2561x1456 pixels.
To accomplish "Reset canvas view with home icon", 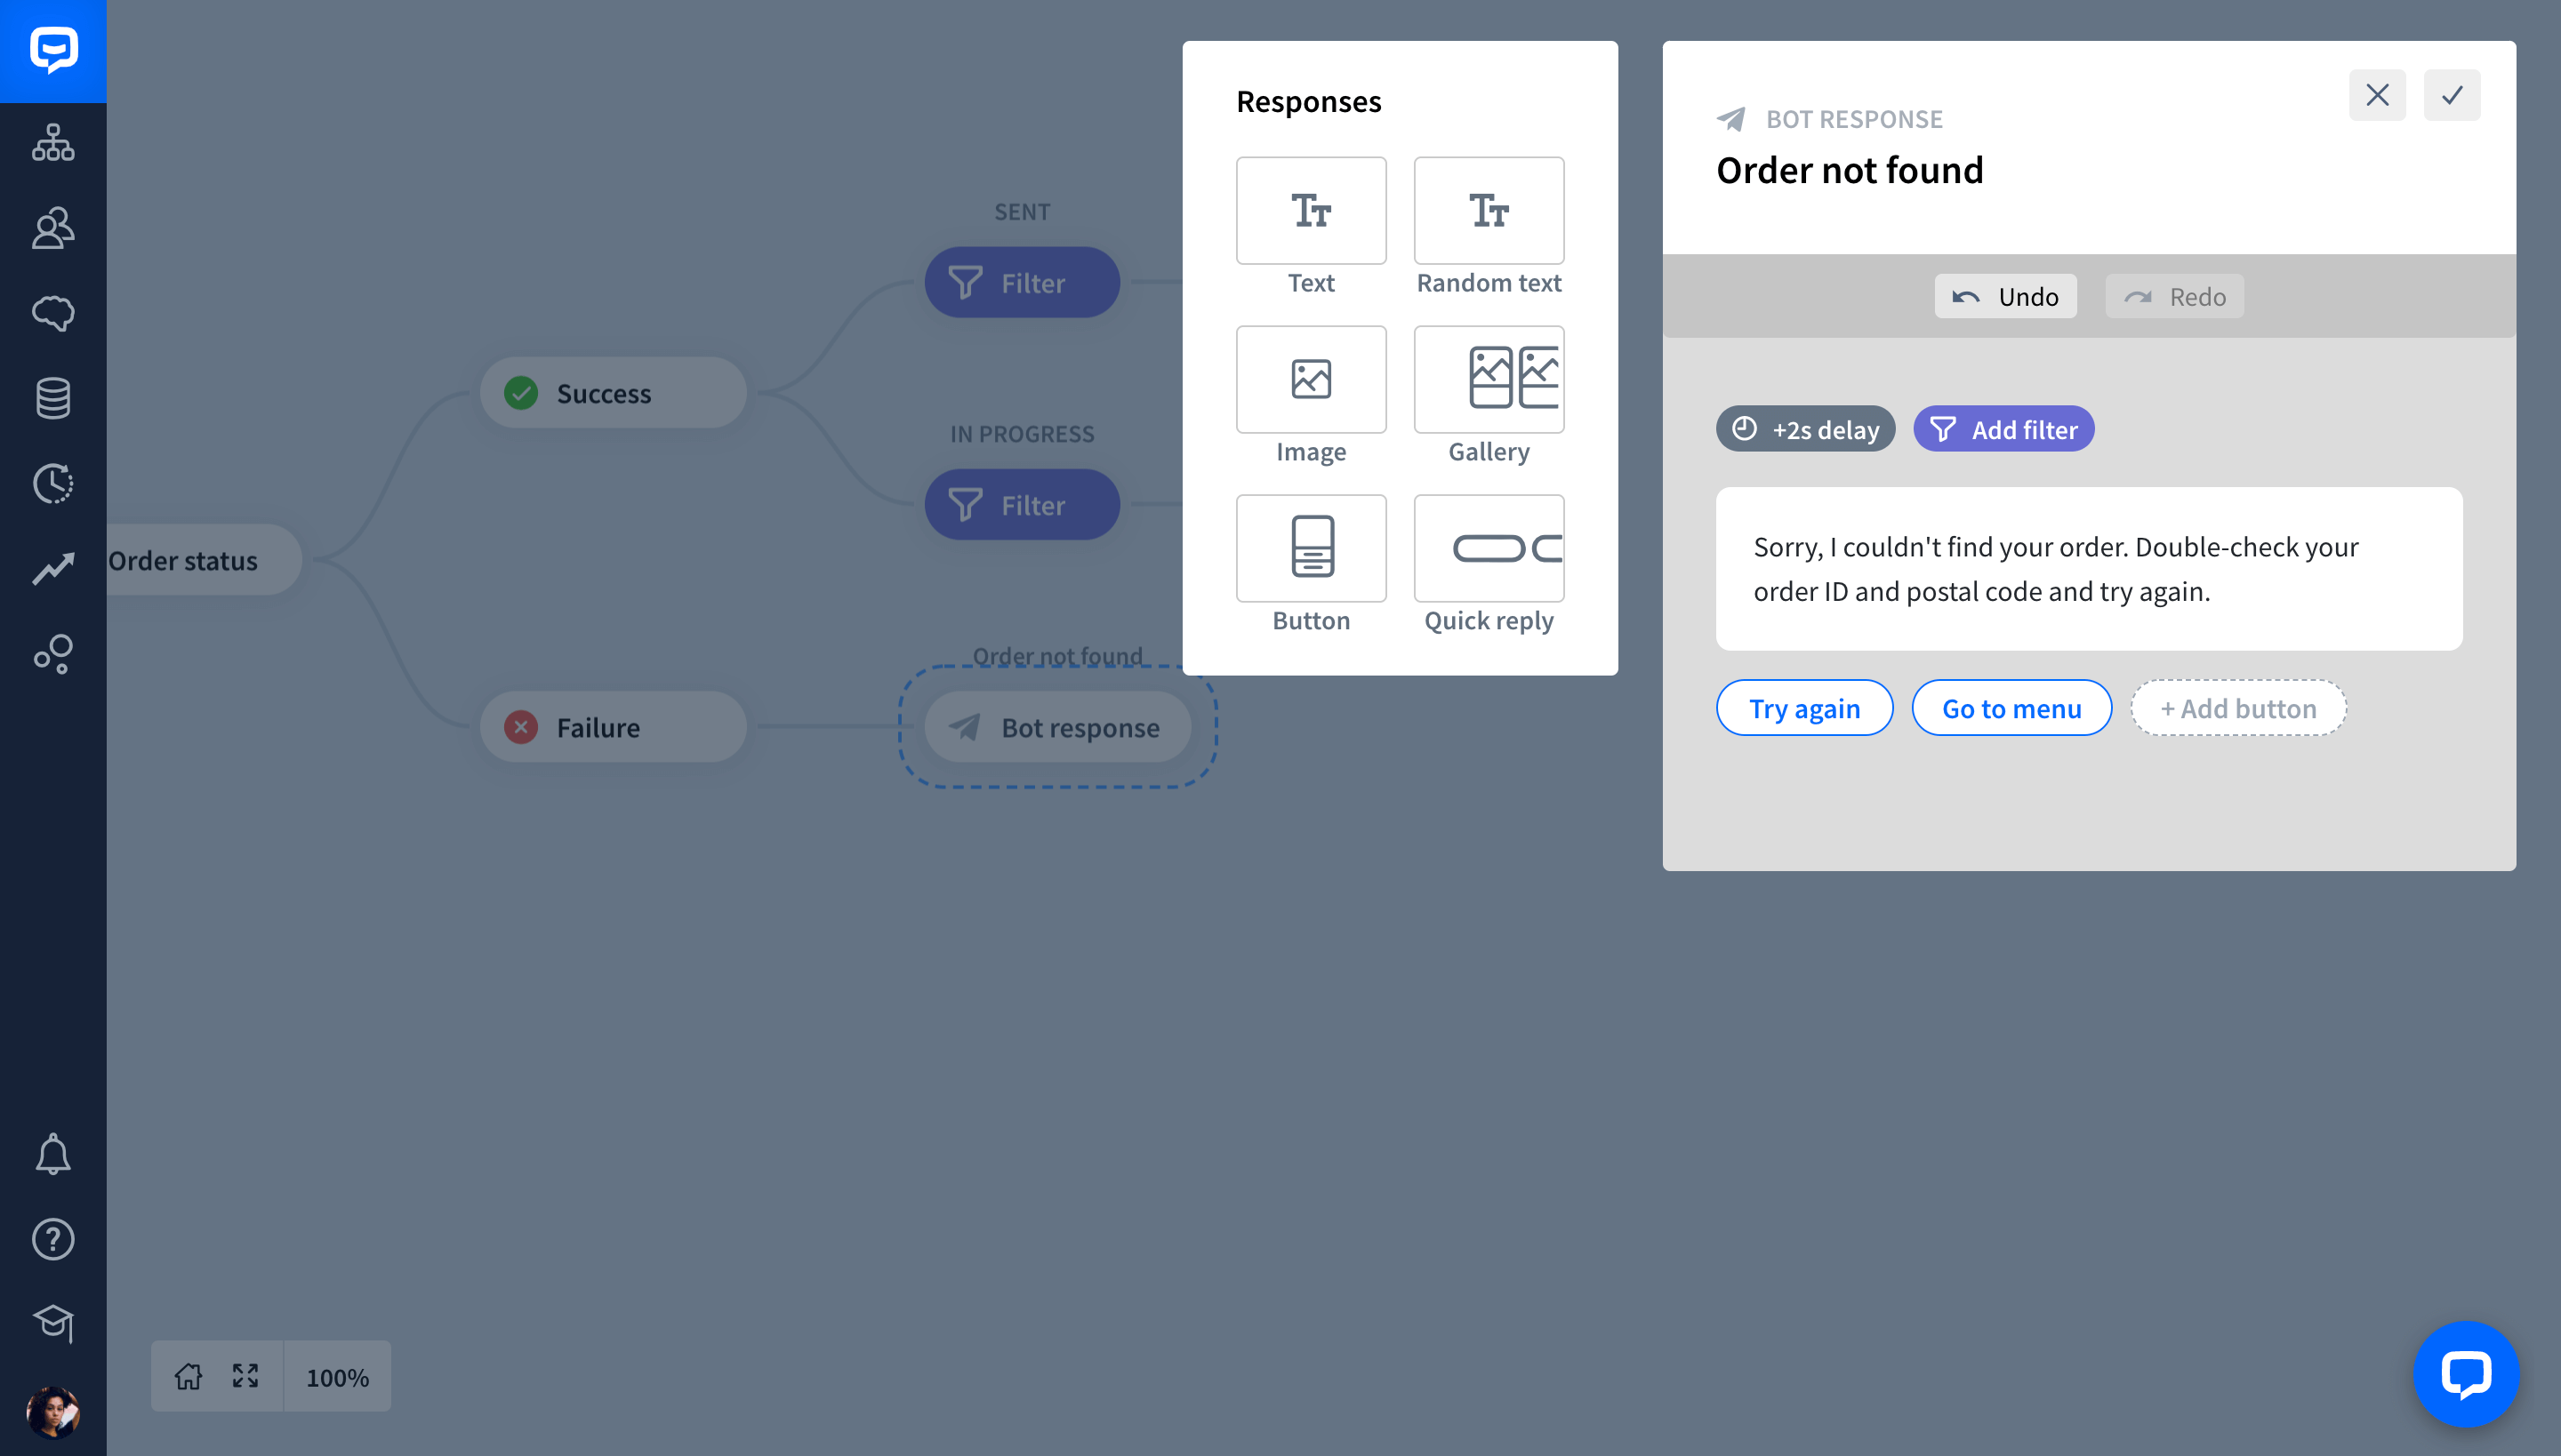I will (189, 1376).
